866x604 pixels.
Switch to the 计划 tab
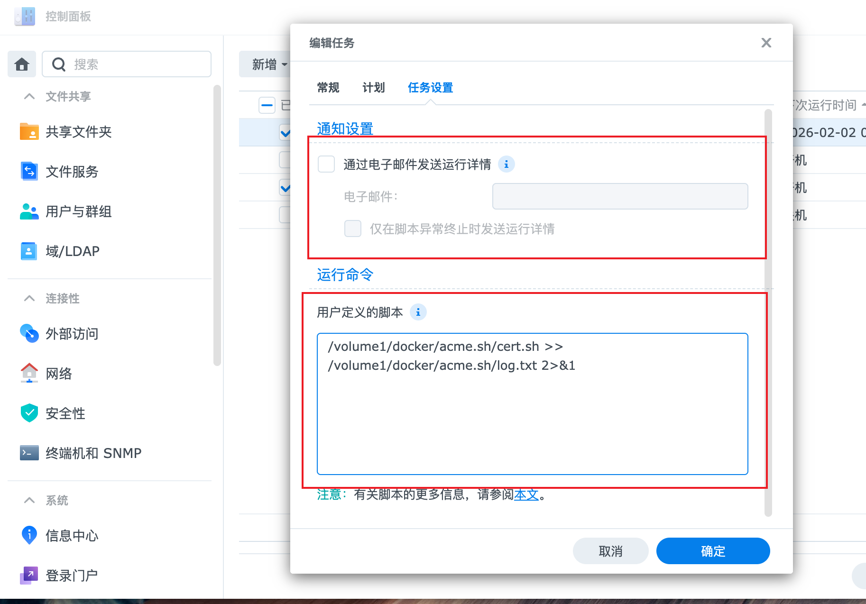[374, 88]
